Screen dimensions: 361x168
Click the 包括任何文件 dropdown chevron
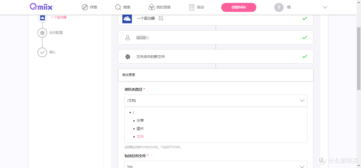(x=302, y=167)
